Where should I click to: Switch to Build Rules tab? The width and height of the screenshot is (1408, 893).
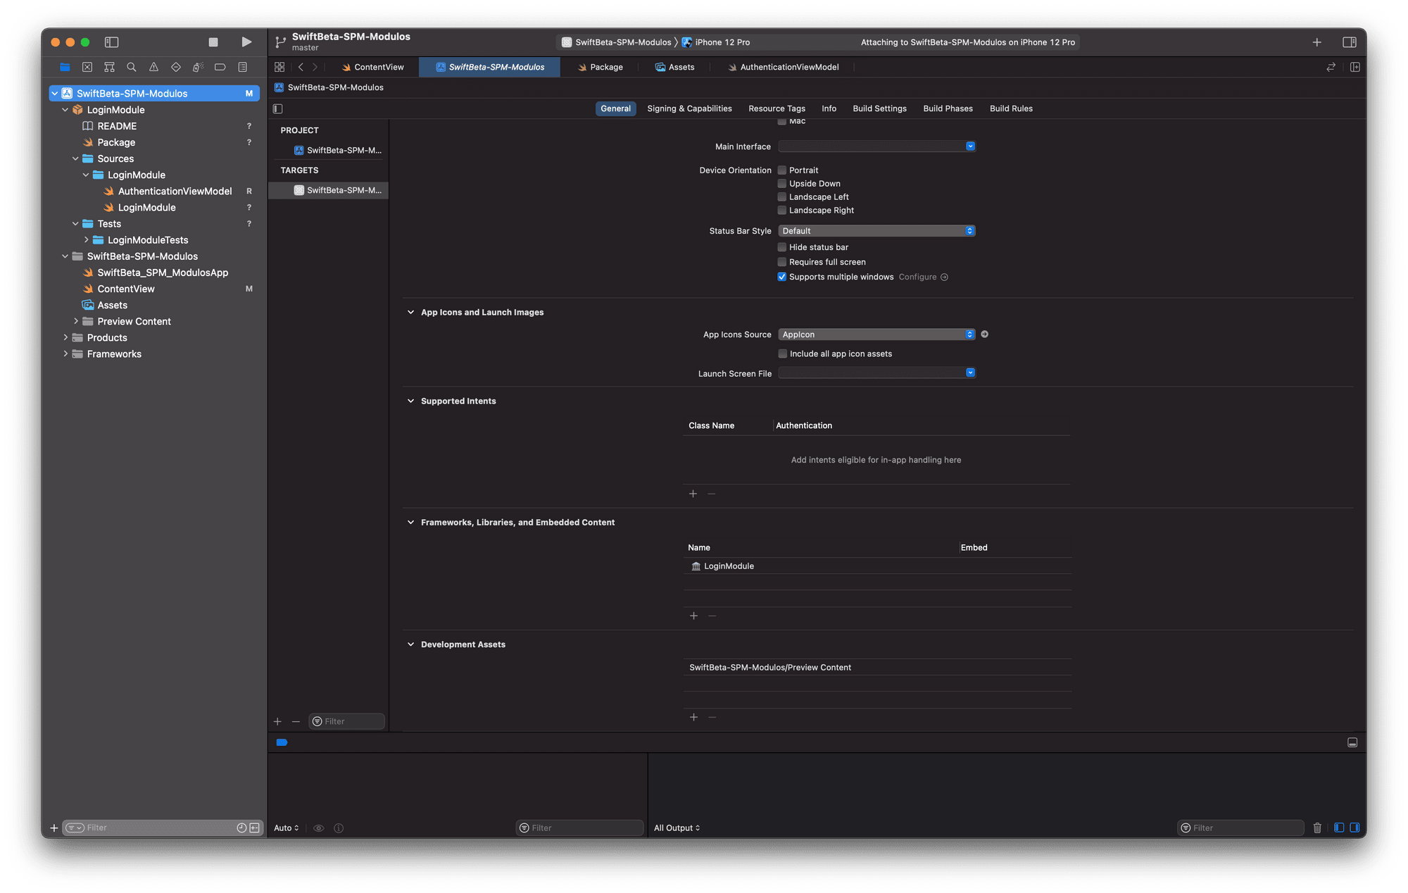coord(1011,108)
